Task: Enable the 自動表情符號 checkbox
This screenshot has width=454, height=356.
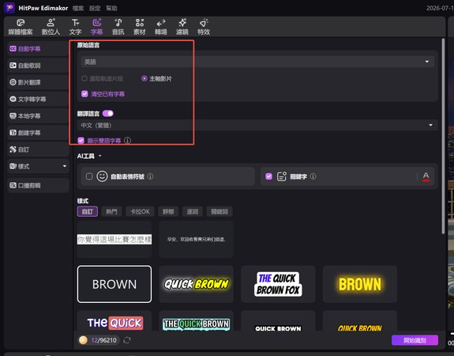Action: coord(89,176)
